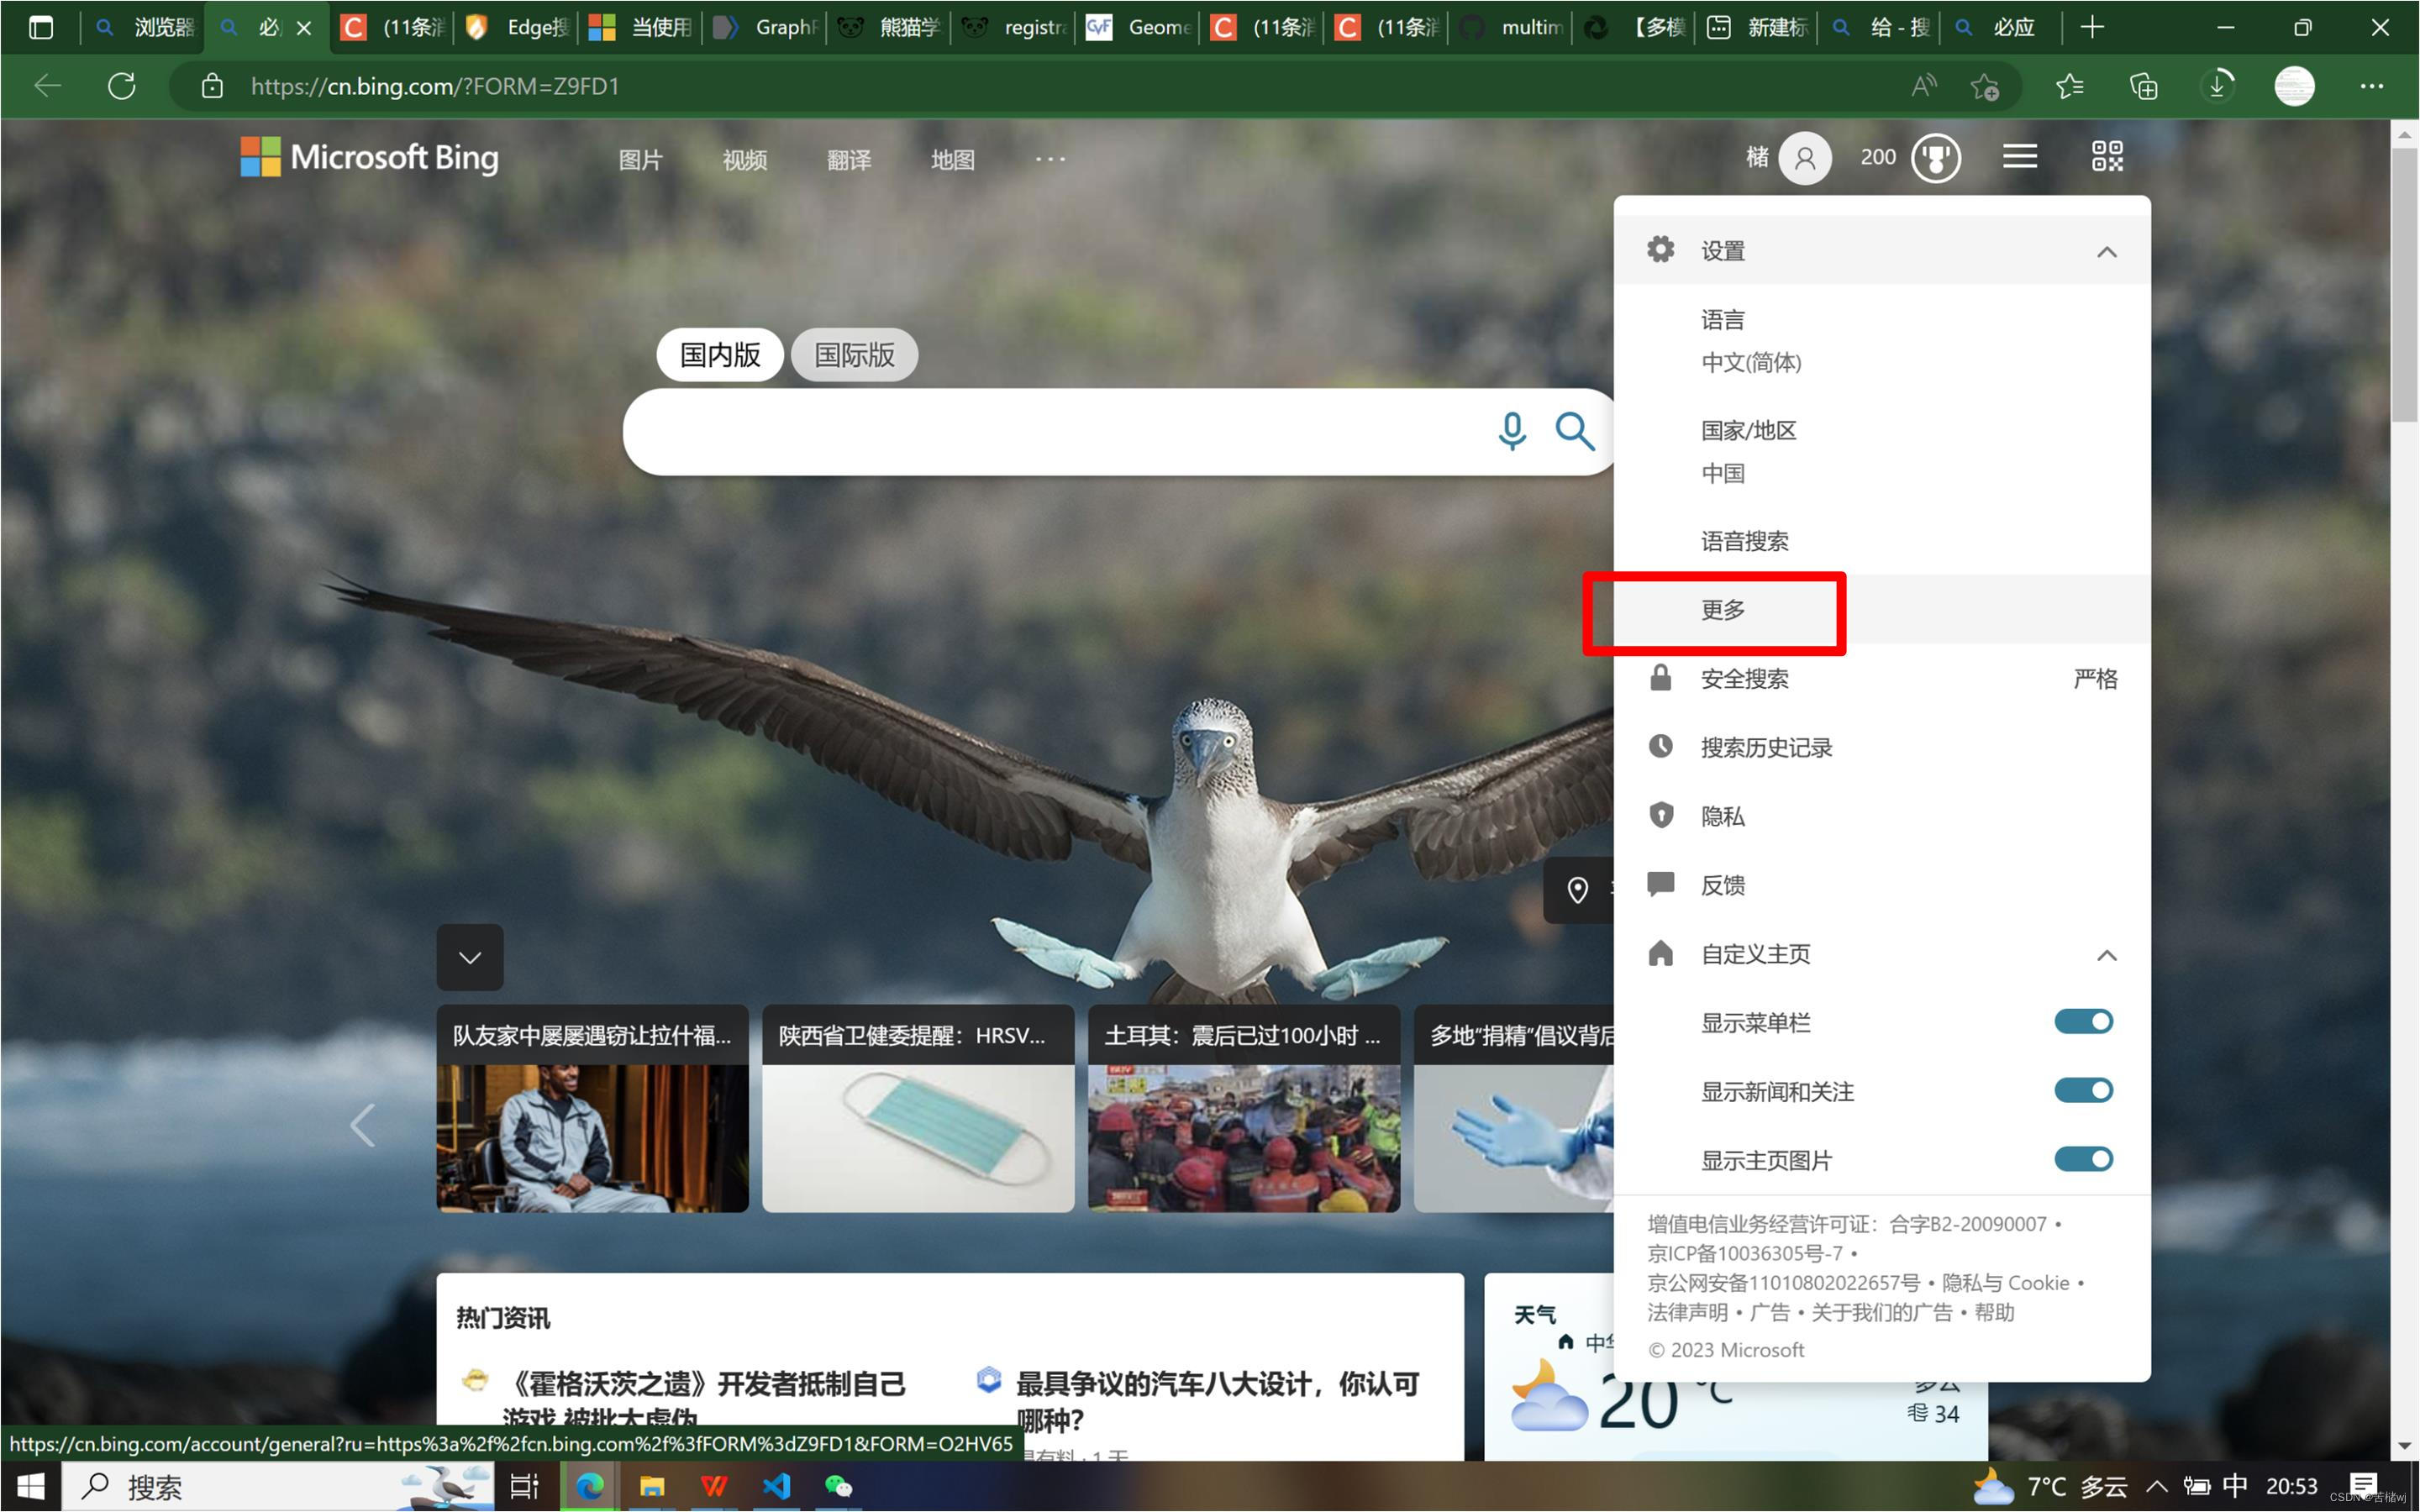Toggle off 显示菜单栏
This screenshot has height=1512, width=2420.
point(2083,1021)
